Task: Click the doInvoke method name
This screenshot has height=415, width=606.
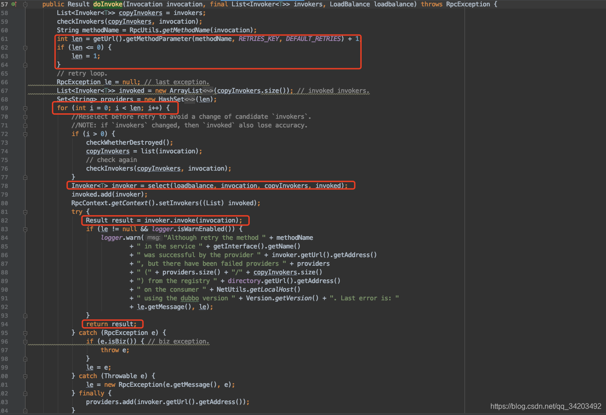Action: click(x=108, y=4)
